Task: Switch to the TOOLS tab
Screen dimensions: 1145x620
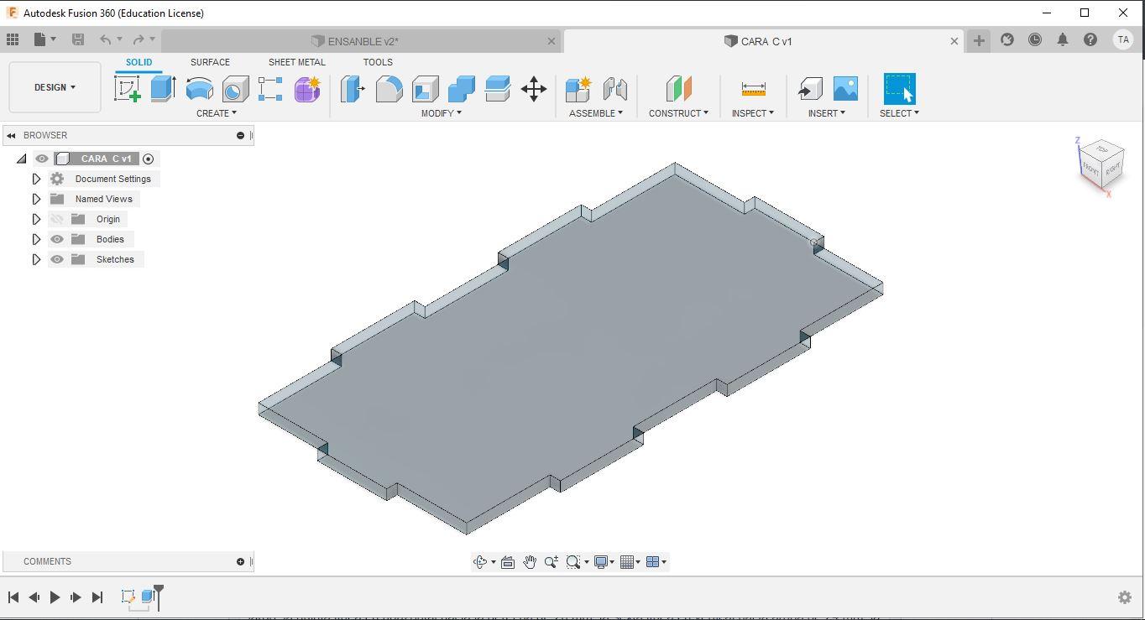Action: coord(378,62)
